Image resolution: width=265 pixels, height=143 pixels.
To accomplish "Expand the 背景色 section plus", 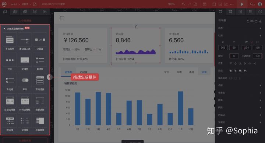I will click(x=261, y=93).
